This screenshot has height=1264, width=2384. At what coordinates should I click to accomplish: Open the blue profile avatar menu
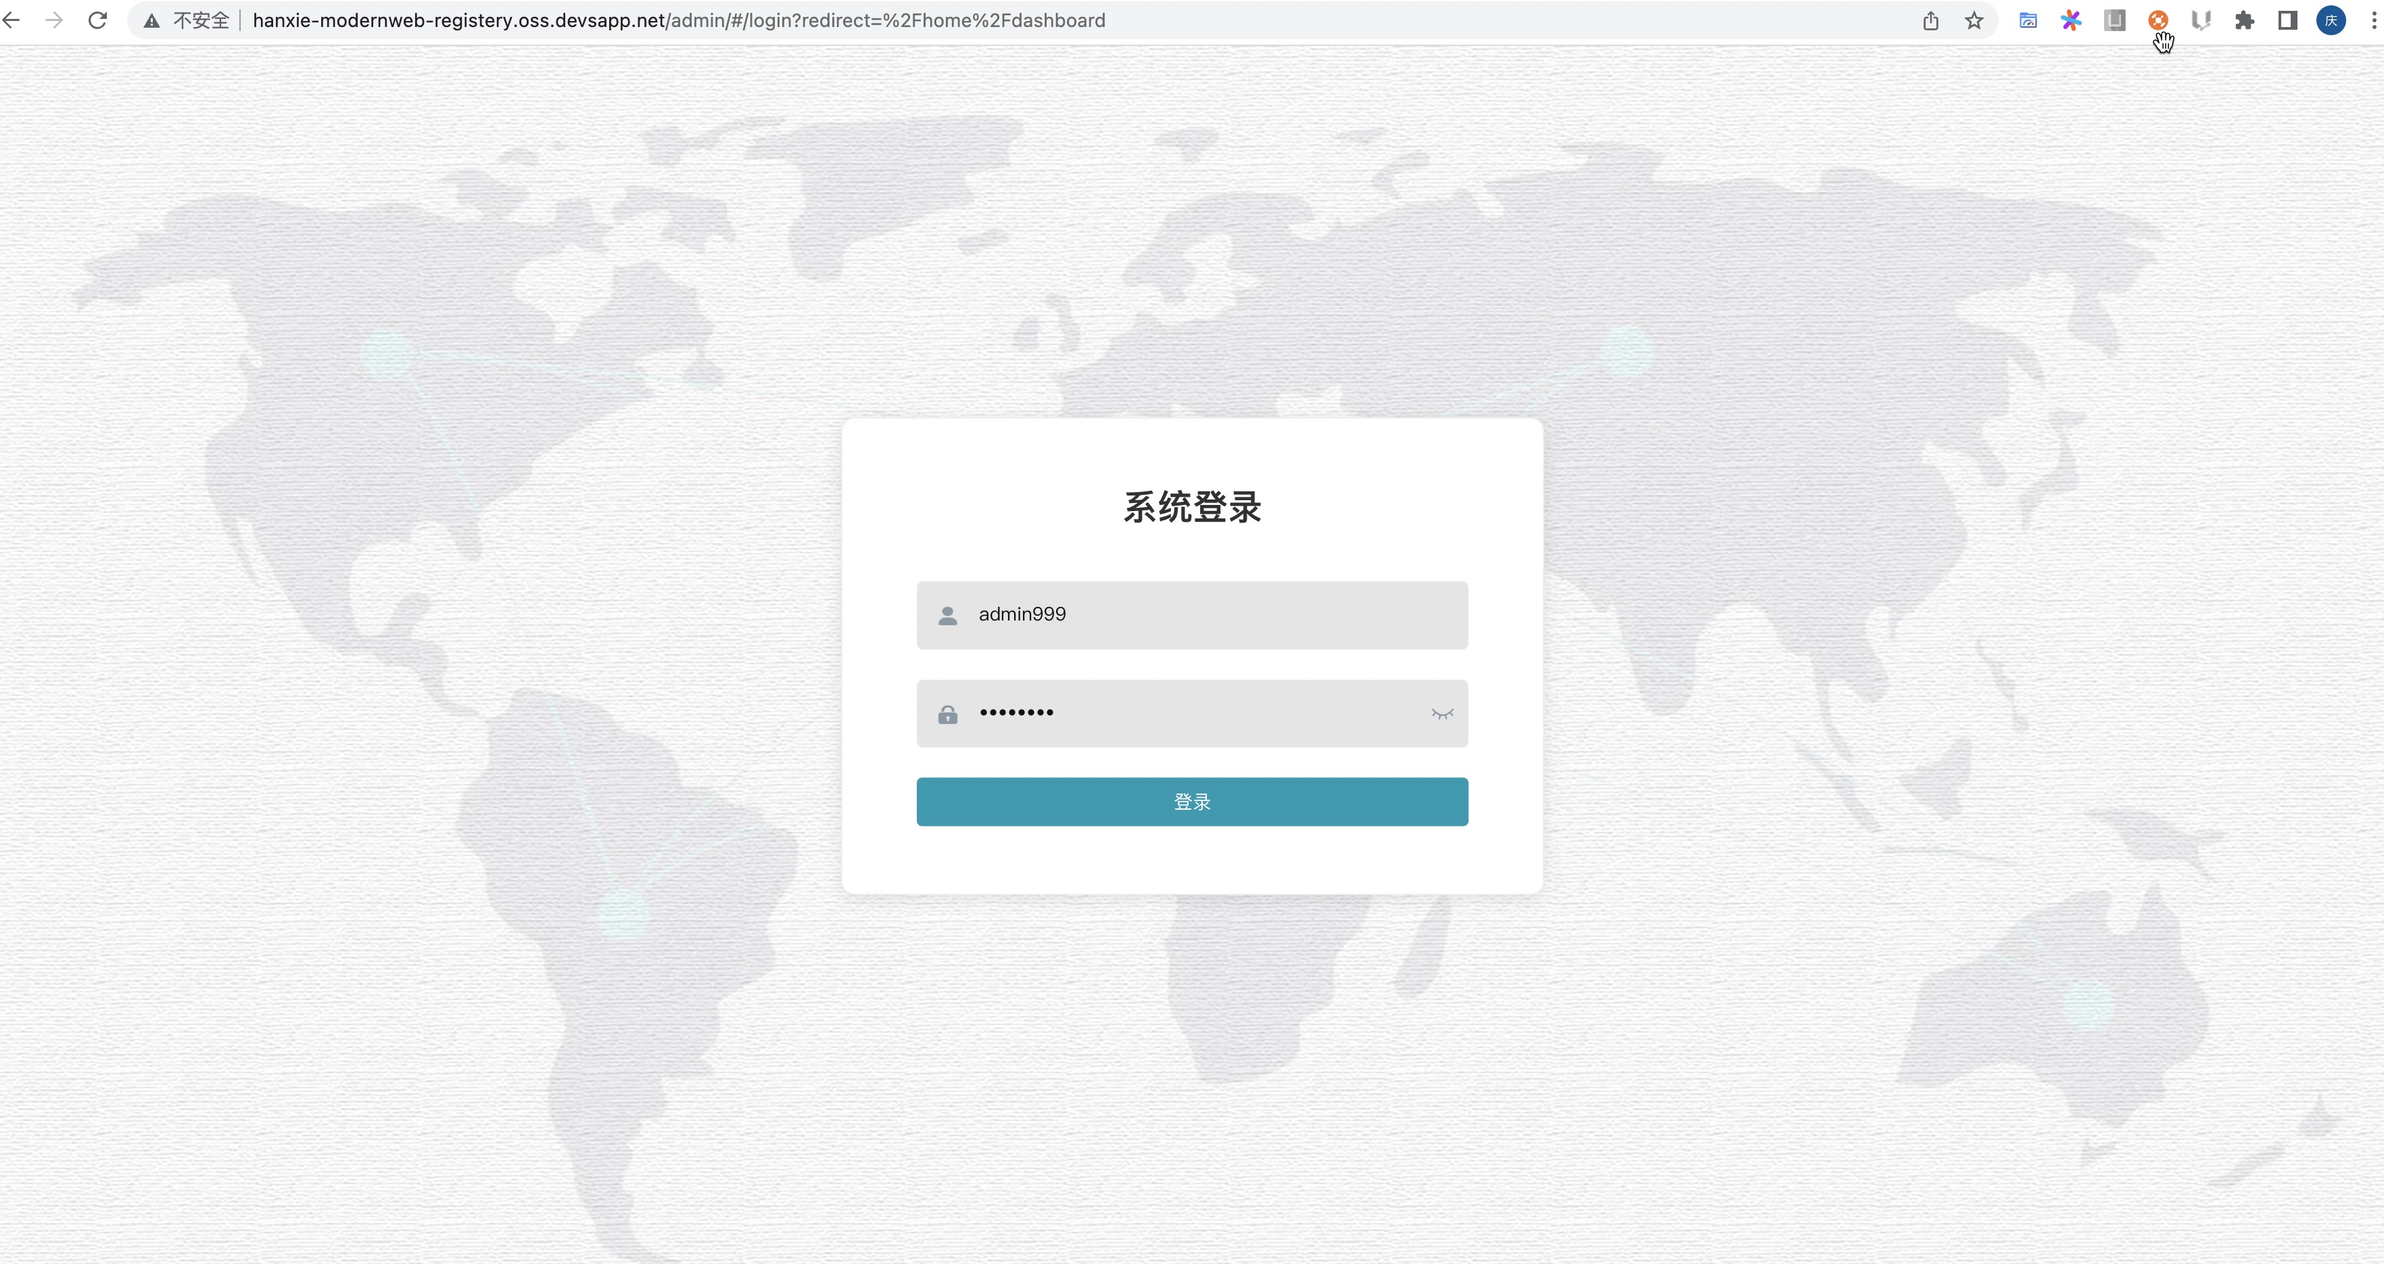coord(2331,20)
